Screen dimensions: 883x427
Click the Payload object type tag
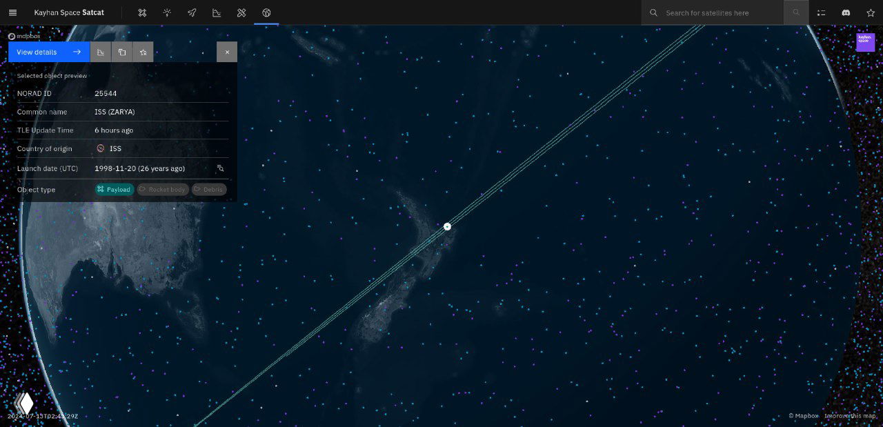coord(115,189)
